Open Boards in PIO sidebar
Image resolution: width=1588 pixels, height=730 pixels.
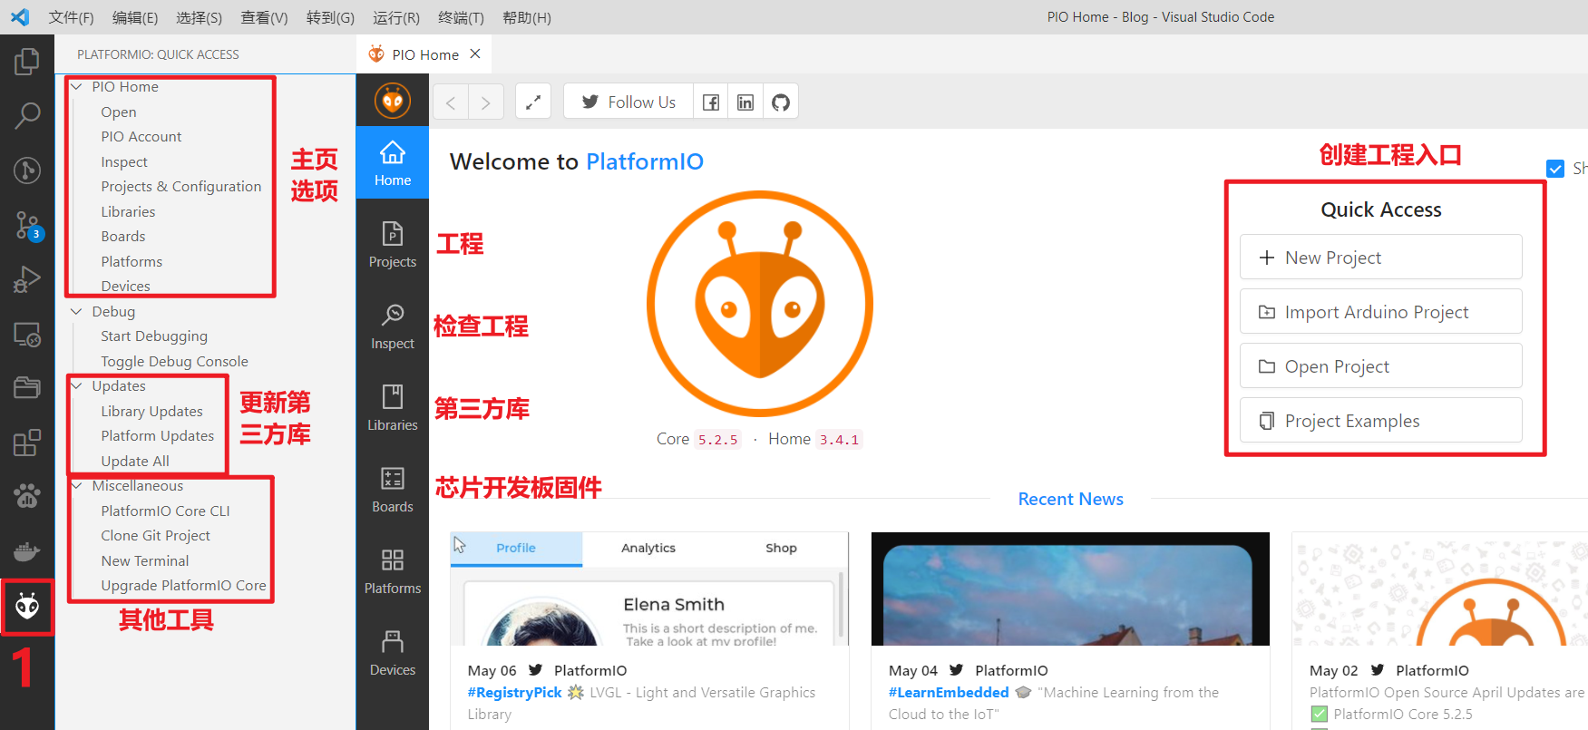pos(393,490)
